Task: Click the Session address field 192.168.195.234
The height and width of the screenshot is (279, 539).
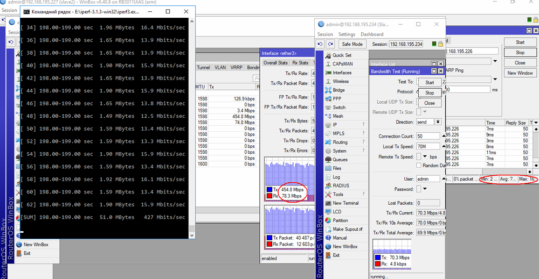Action: tap(406, 44)
